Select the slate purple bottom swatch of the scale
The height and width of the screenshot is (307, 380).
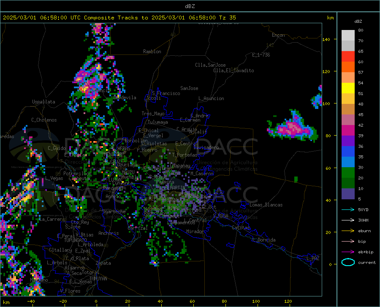click(348, 194)
